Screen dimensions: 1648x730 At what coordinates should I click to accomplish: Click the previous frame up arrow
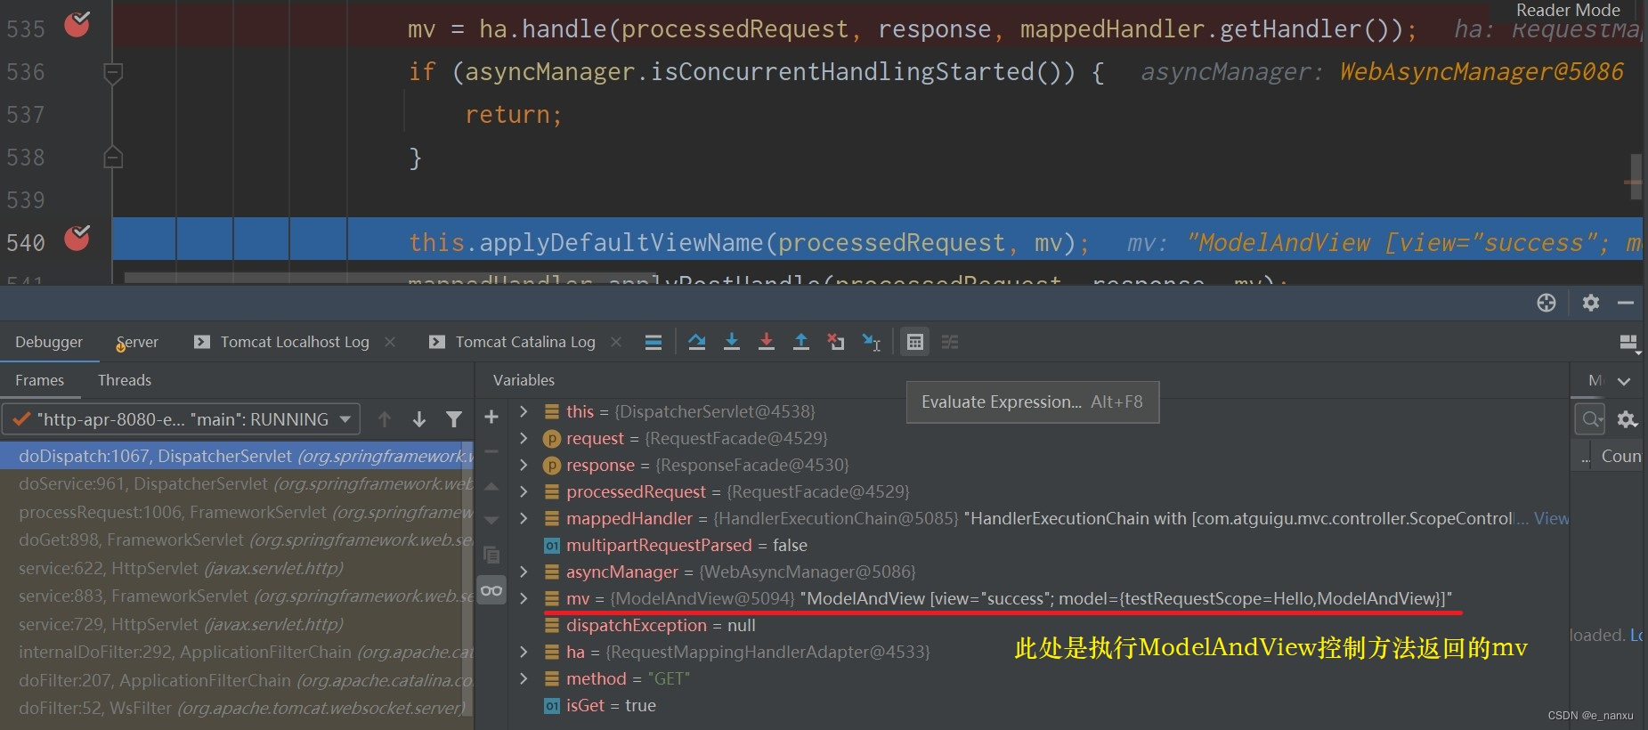385,419
